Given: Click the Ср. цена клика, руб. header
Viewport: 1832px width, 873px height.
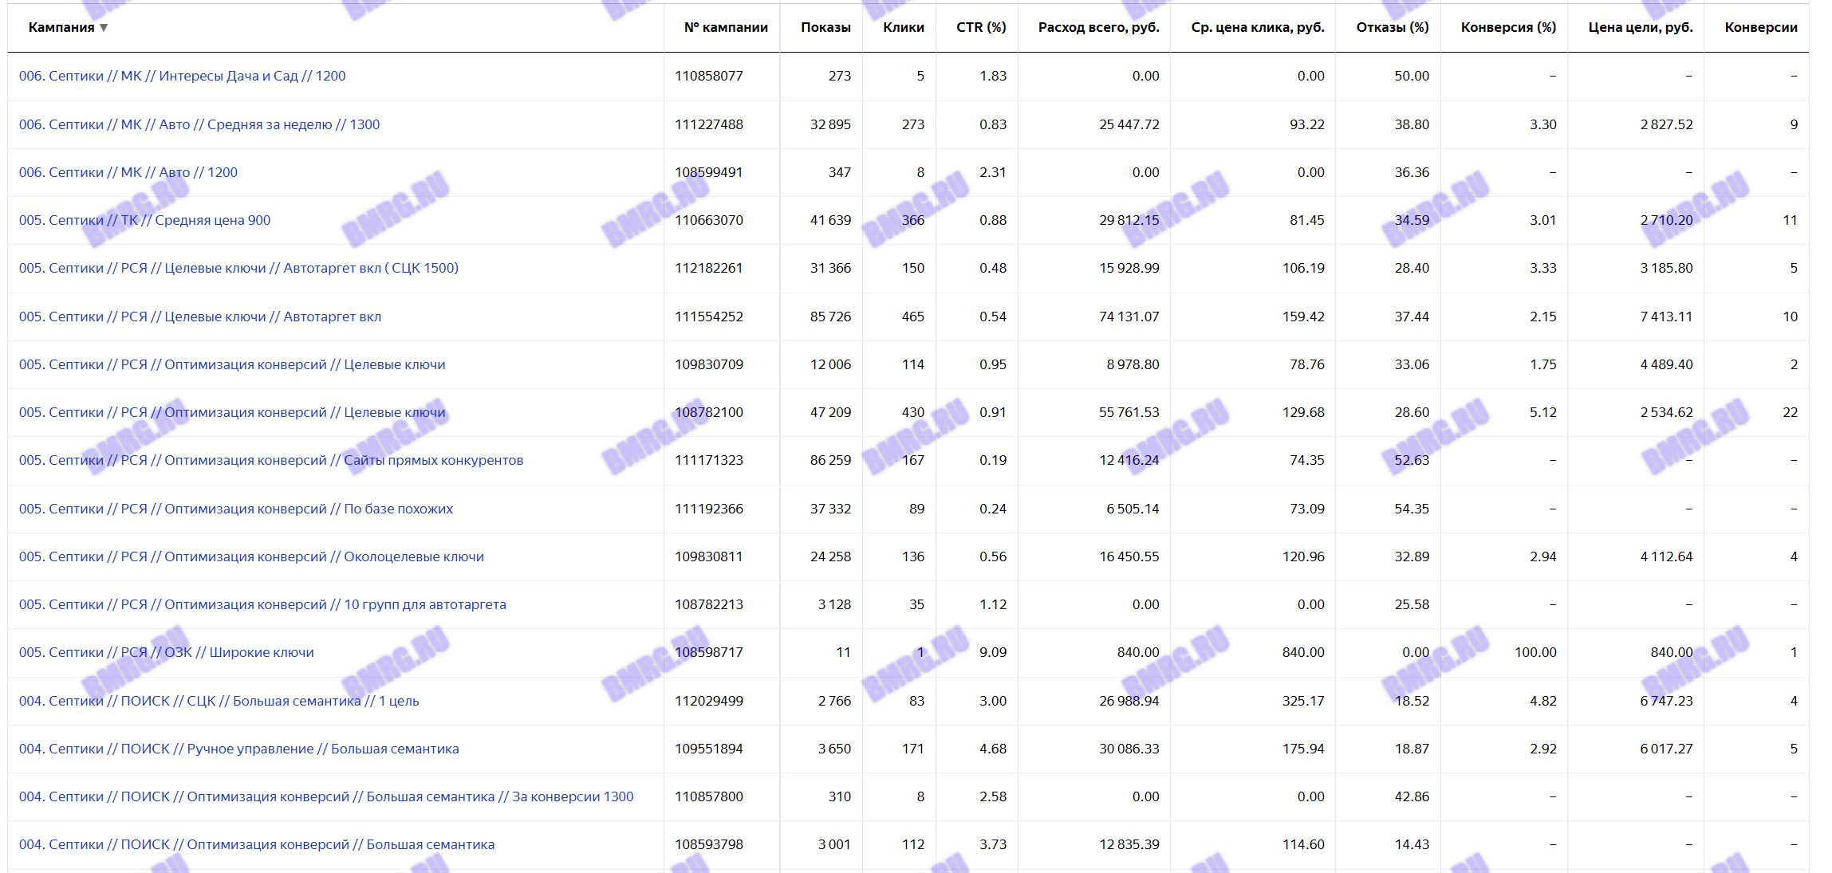Looking at the screenshot, I should click(1258, 27).
